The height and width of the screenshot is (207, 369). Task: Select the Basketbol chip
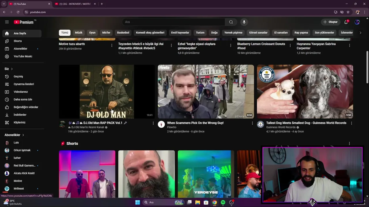coord(123,32)
